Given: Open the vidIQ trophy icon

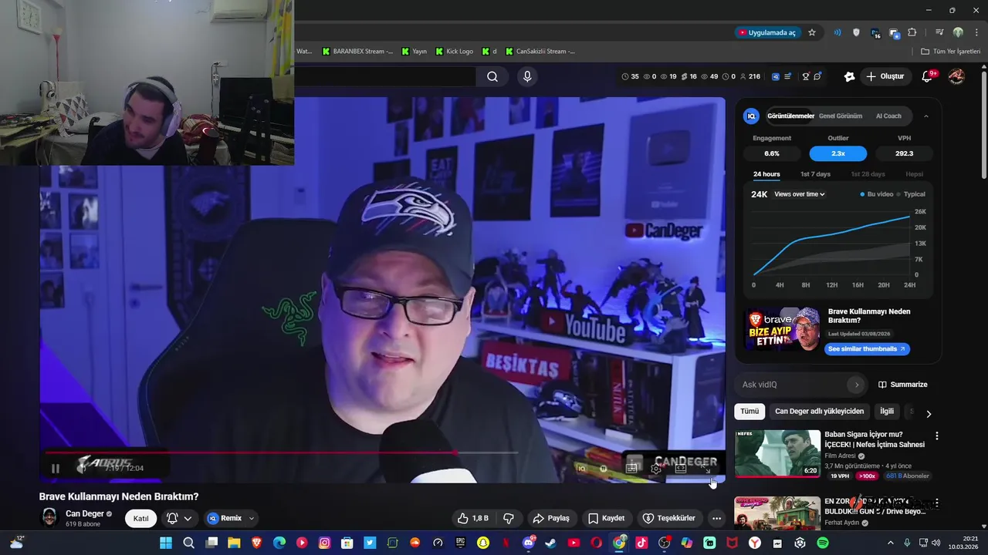Looking at the screenshot, I should pyautogui.click(x=805, y=76).
